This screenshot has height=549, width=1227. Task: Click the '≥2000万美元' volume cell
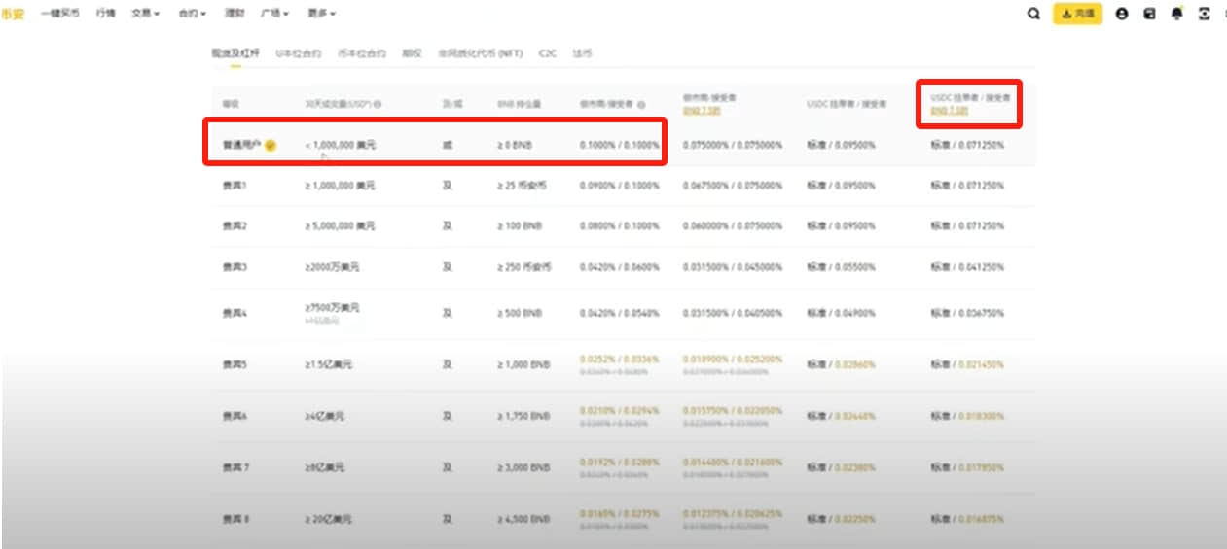(333, 266)
